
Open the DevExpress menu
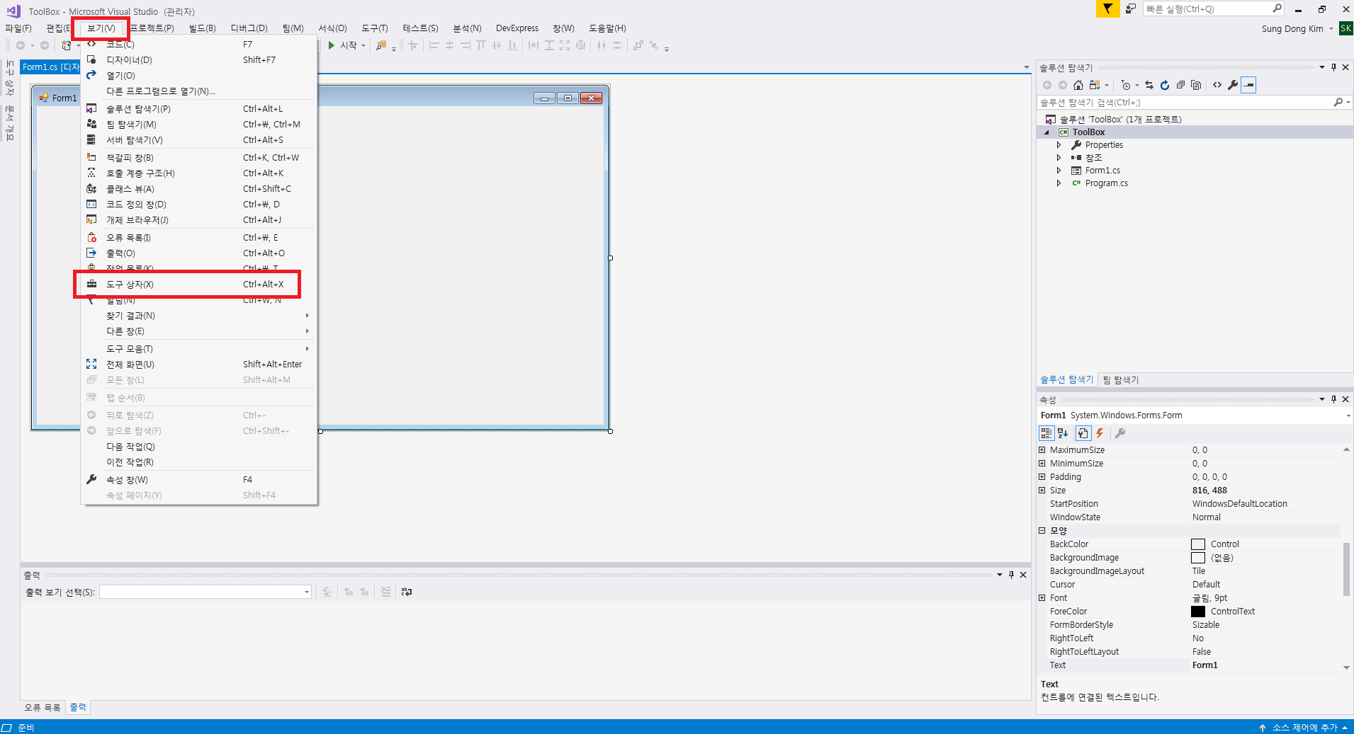coord(517,28)
